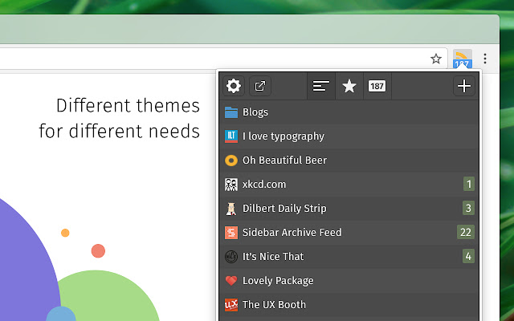Select the Oh Beautiful Beer feed
The image size is (514, 321).
pos(284,160)
